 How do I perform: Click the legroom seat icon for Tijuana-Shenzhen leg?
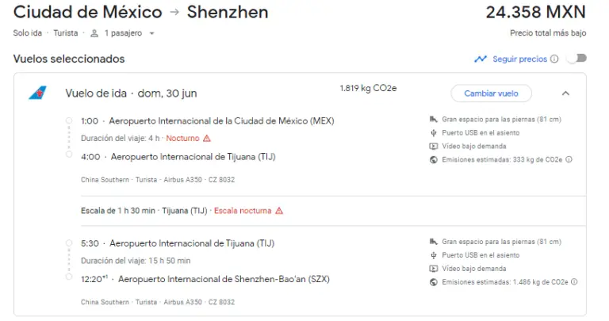(434, 242)
